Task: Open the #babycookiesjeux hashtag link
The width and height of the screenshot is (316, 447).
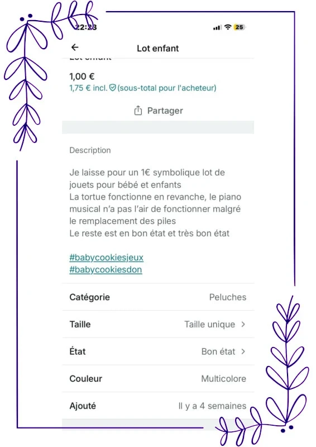Action: coord(106,258)
